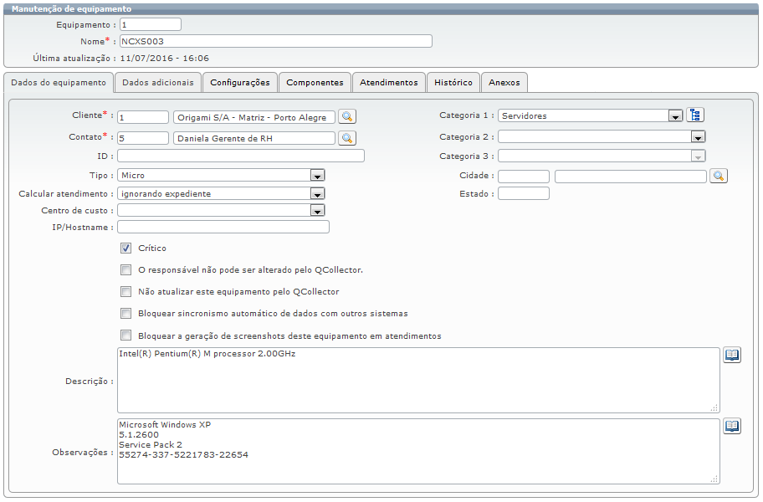Go to the Histórico tab
This screenshot has height=502, width=763.
pyautogui.click(x=453, y=82)
